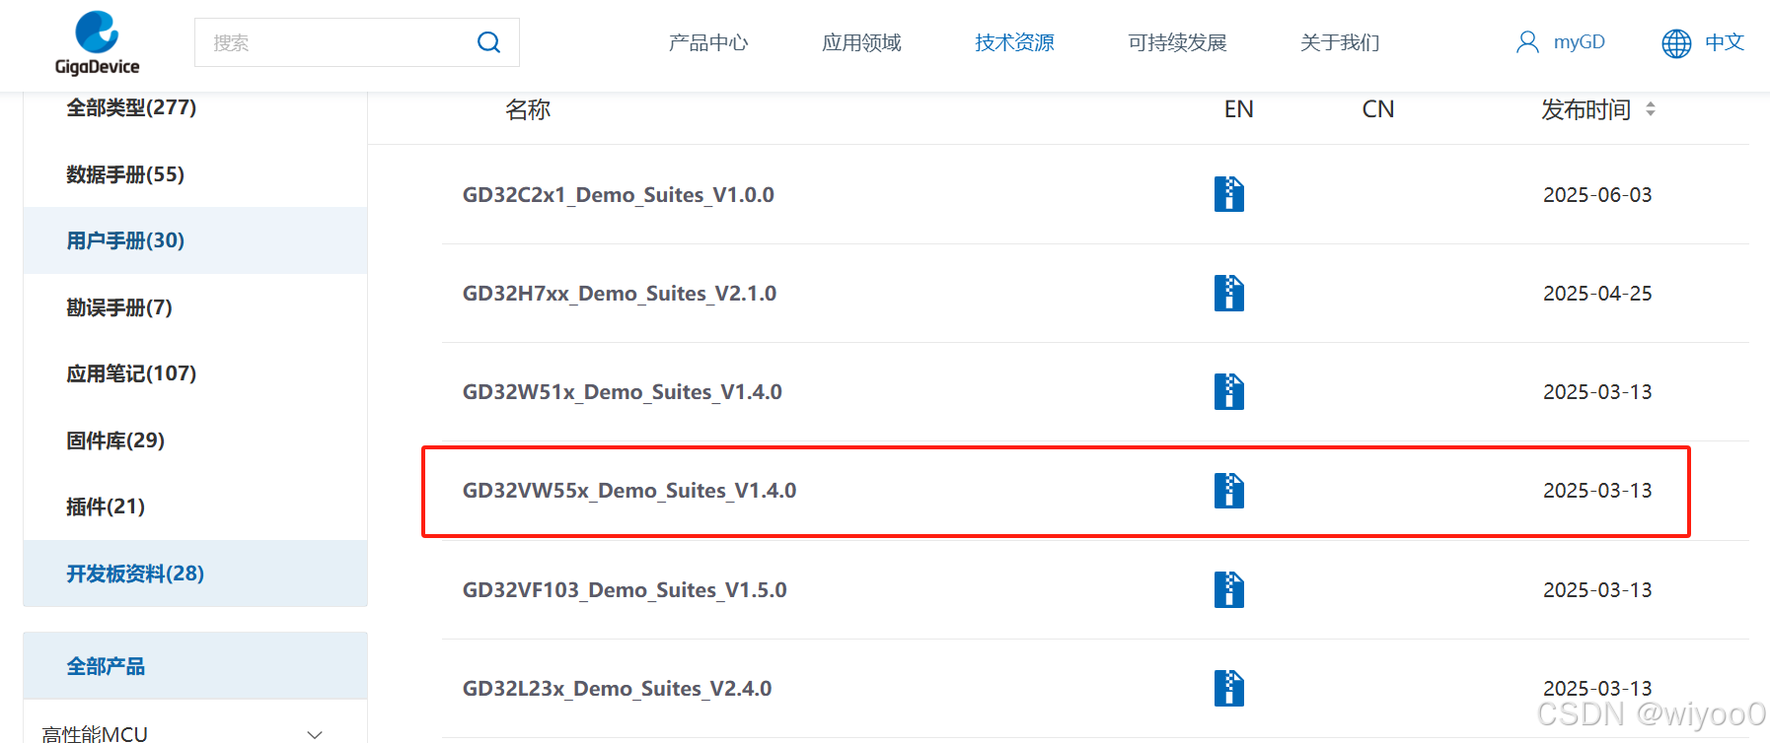The image size is (1770, 743).
Task: Download GD32H7xx_Demo_Suites_V2.1.0 zip file icon
Action: point(1229,293)
